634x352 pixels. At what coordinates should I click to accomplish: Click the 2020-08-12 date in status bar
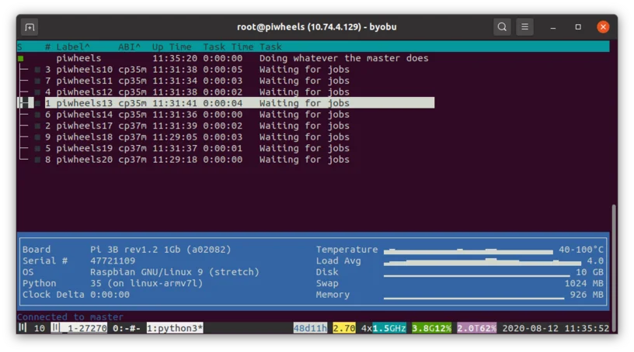530,328
